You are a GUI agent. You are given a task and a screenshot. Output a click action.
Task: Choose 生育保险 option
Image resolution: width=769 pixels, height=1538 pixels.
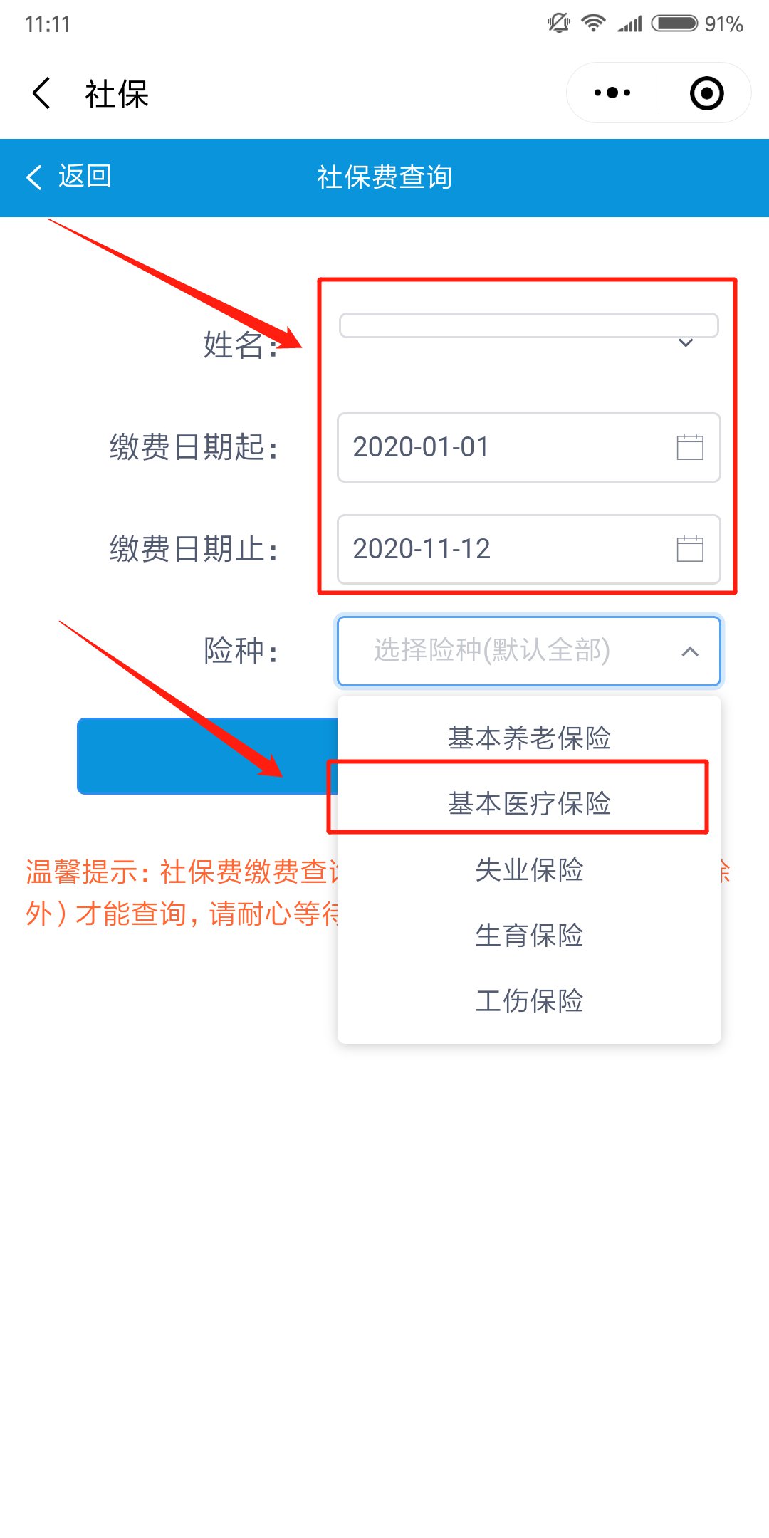[x=529, y=935]
